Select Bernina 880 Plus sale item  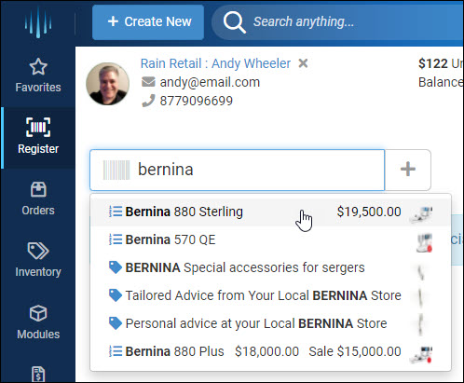[x=270, y=351]
